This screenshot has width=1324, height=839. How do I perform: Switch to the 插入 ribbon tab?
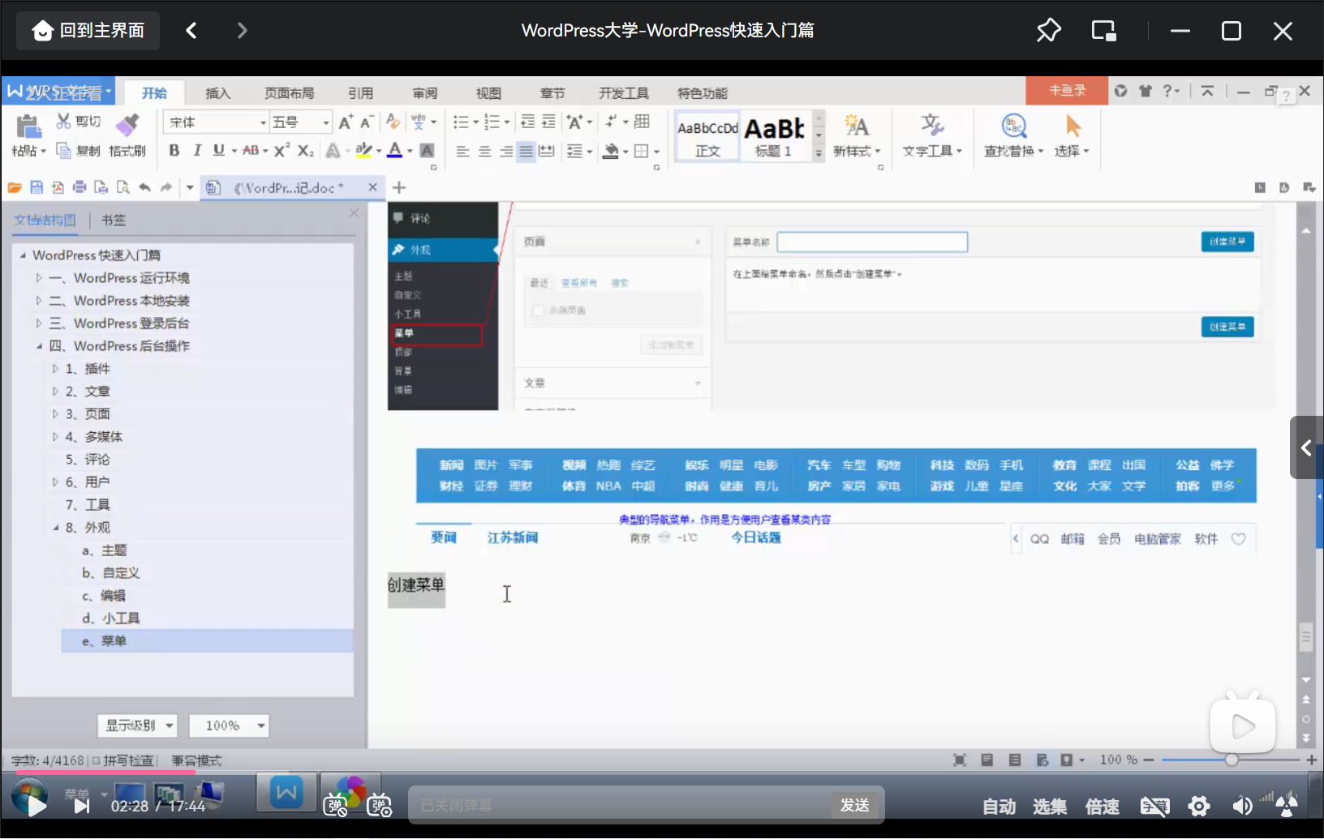tap(217, 93)
